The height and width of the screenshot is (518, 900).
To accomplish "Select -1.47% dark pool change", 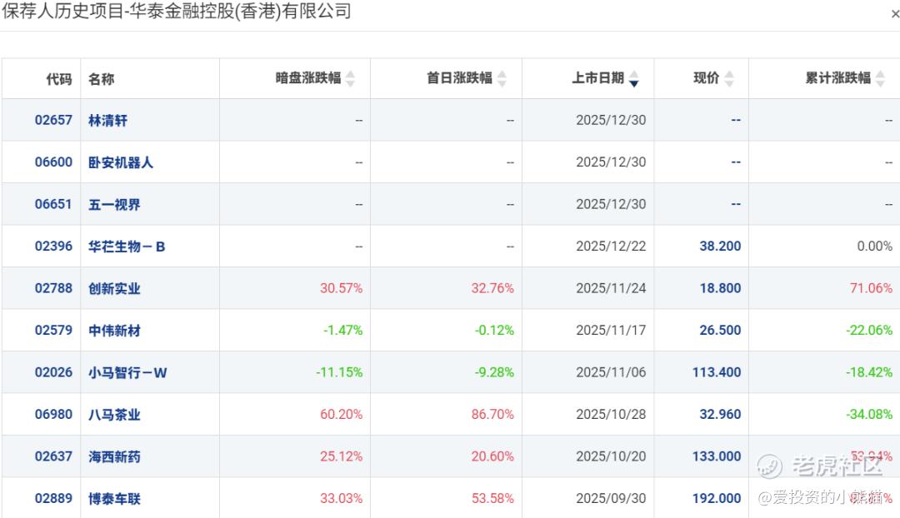I will [342, 330].
